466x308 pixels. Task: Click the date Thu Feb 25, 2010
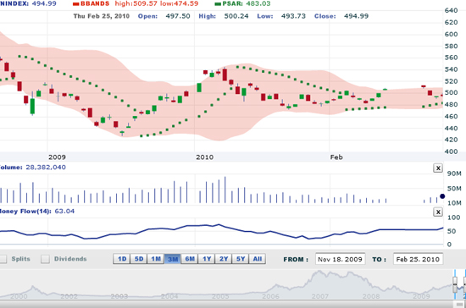tap(102, 16)
